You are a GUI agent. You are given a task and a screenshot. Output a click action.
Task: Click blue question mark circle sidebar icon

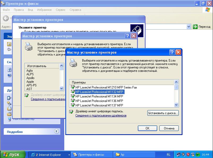click(x=9, y=75)
